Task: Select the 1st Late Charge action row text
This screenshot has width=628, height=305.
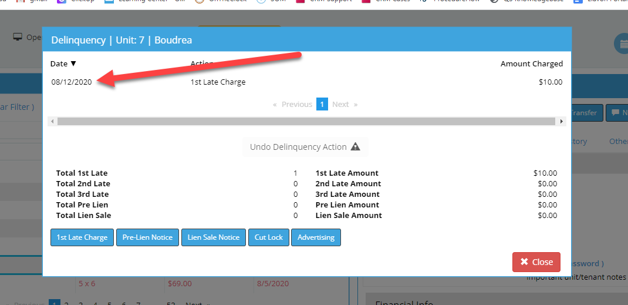Action: [218, 82]
